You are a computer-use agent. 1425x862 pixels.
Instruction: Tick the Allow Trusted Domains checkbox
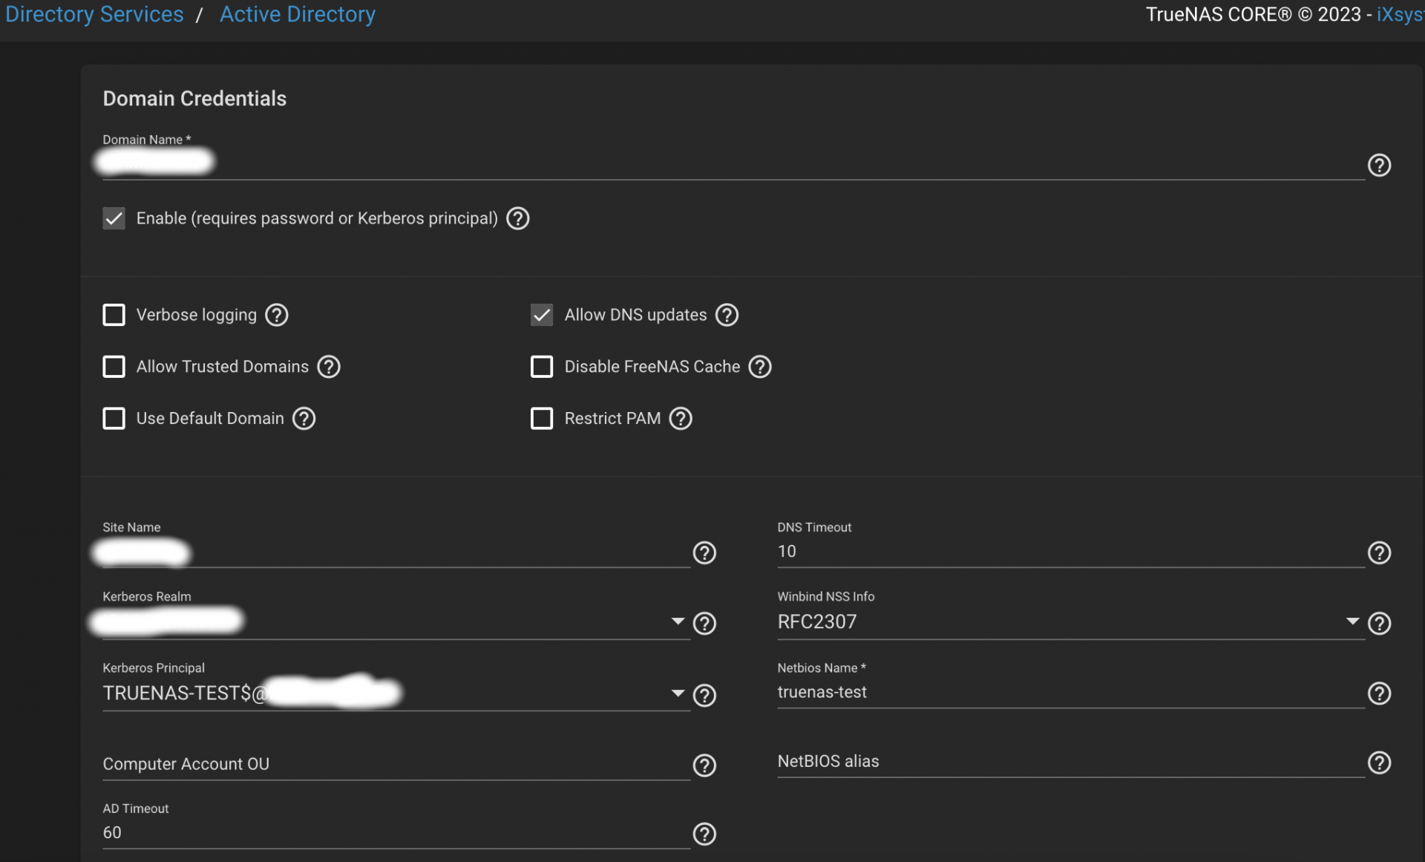pos(114,367)
